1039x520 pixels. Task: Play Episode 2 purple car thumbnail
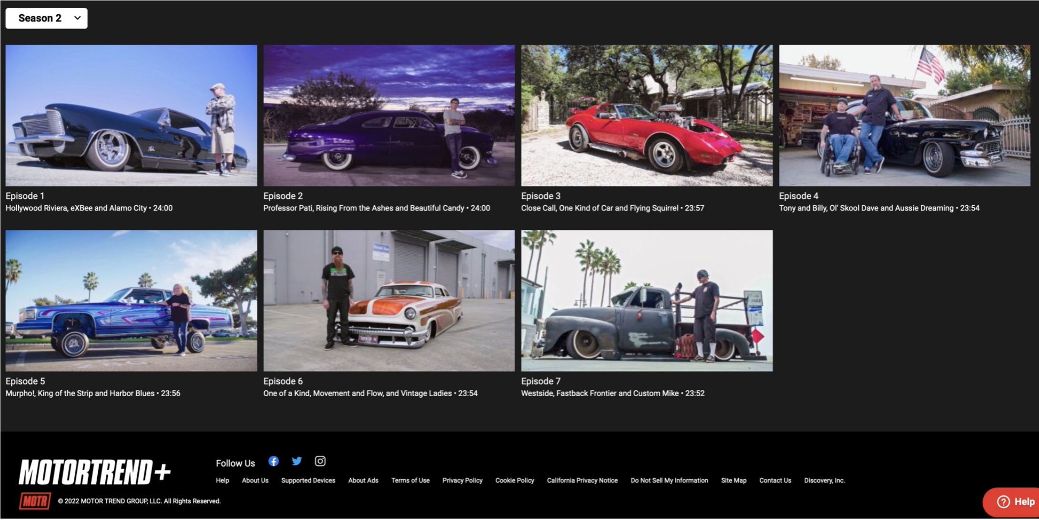[389, 115]
